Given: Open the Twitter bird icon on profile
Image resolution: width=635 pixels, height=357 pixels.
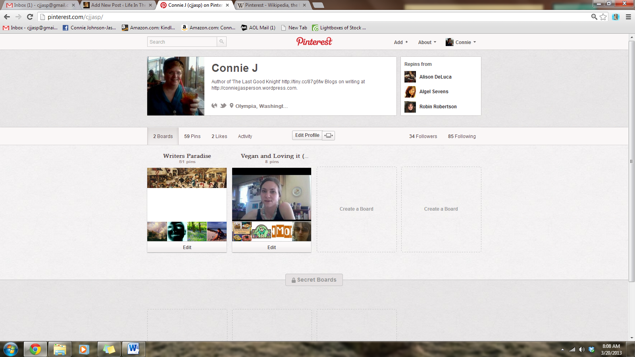Looking at the screenshot, I should [223, 106].
